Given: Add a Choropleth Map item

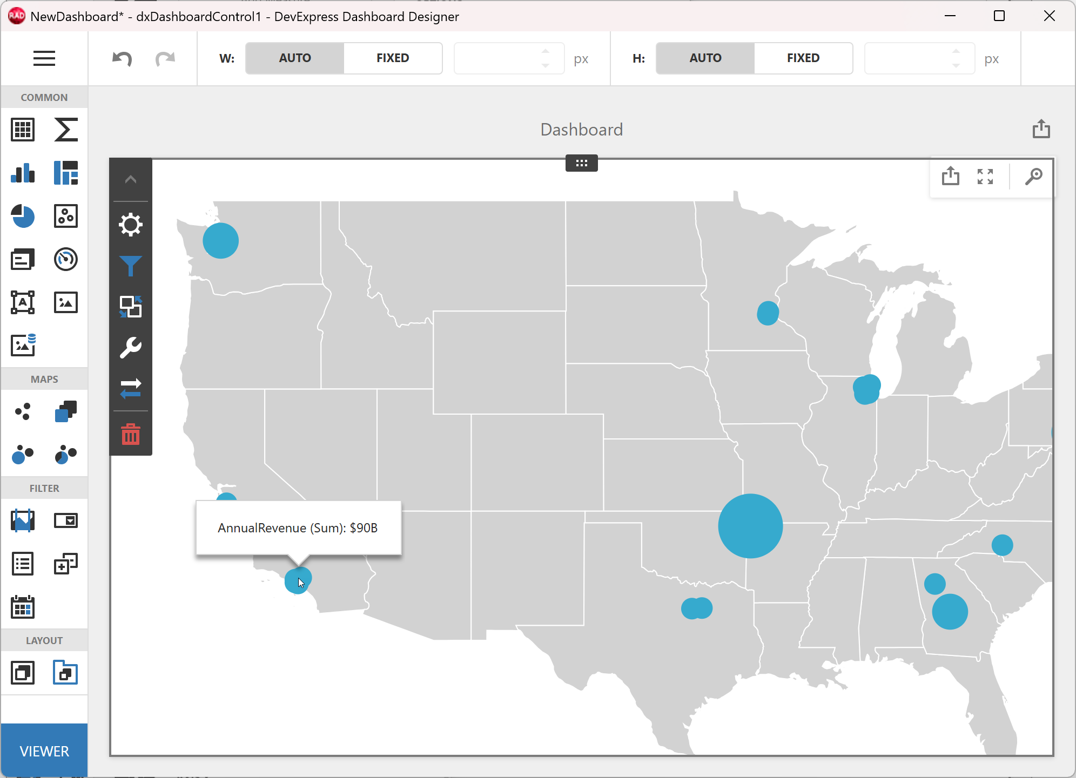Looking at the screenshot, I should click(x=66, y=411).
